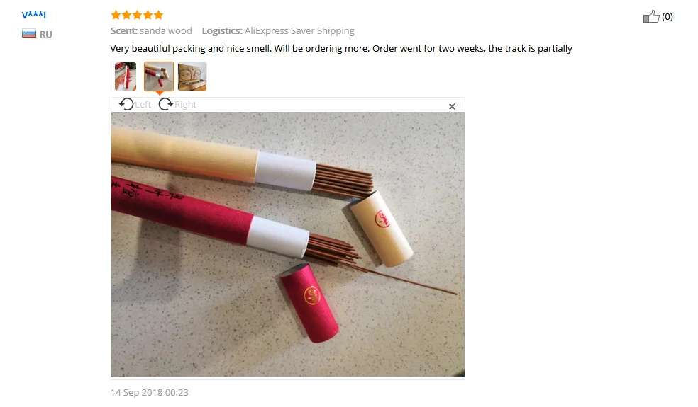
Task: Click the thumbs-up helpful icon
Action: (x=650, y=17)
